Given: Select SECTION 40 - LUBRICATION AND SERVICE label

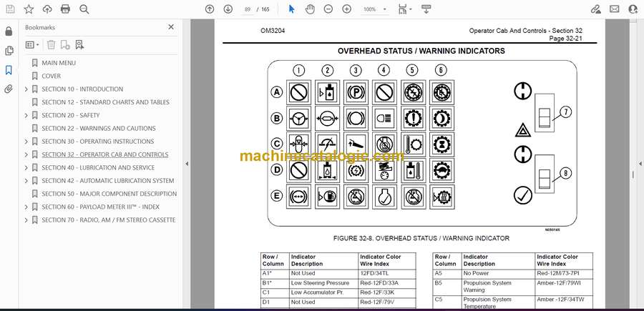Looking at the screenshot, I should (98, 168).
